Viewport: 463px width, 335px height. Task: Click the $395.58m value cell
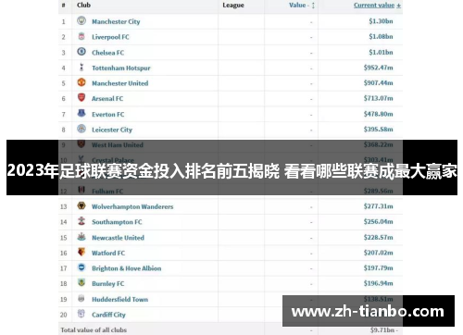[x=378, y=130]
